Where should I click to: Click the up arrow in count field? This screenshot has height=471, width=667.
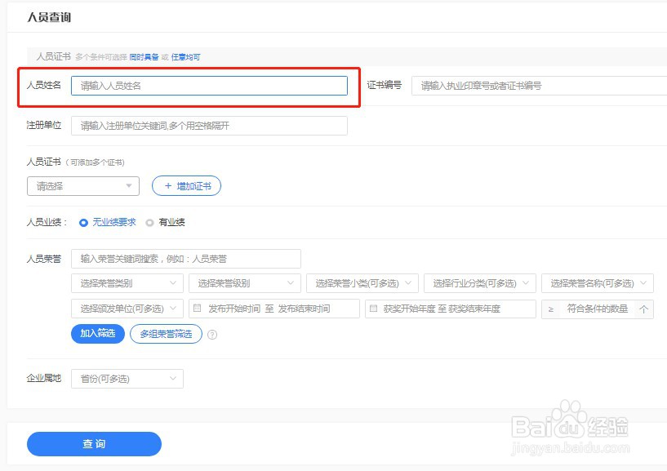point(643,309)
